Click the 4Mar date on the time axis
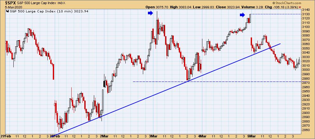The image size is (315, 139). (203, 136)
